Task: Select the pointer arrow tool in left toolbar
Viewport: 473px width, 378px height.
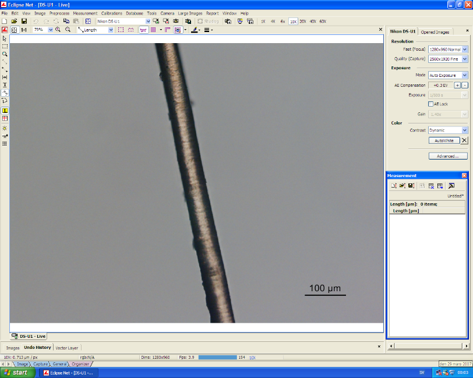Action: pyautogui.click(x=5, y=38)
